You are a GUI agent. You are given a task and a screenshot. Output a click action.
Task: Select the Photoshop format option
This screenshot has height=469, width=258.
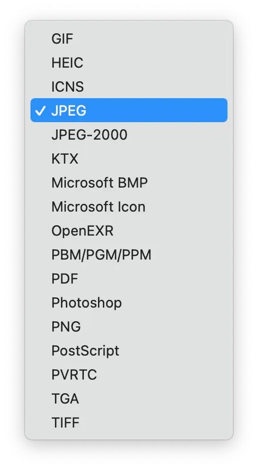point(129,303)
